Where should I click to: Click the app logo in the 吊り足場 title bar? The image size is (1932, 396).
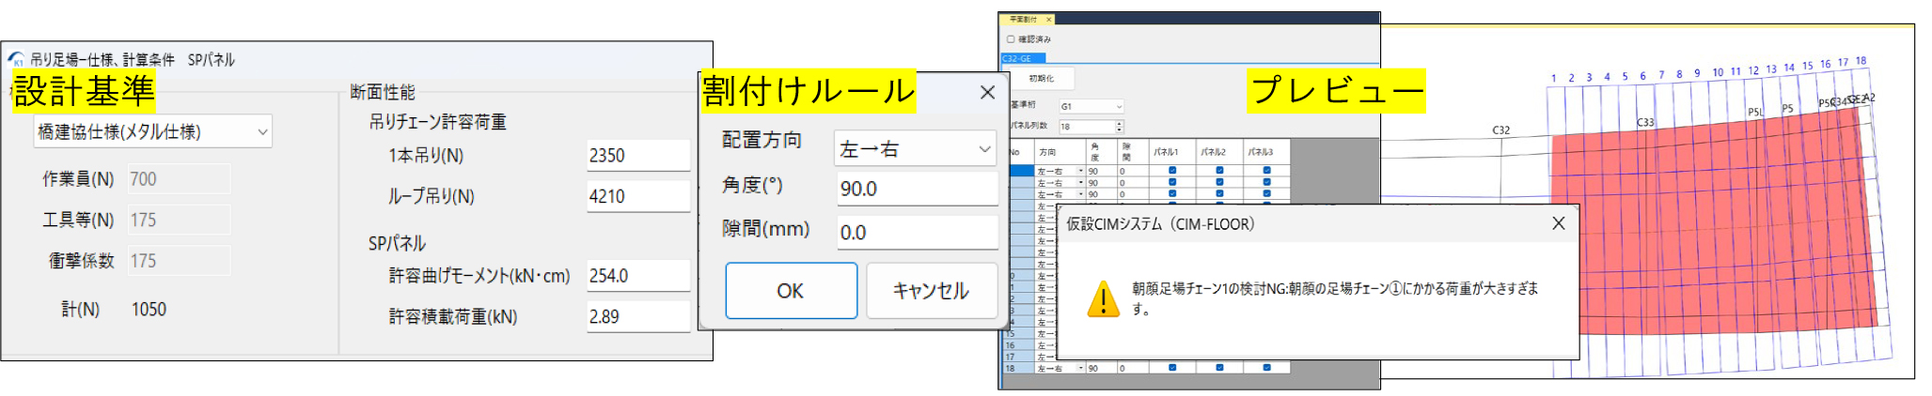click(x=17, y=60)
